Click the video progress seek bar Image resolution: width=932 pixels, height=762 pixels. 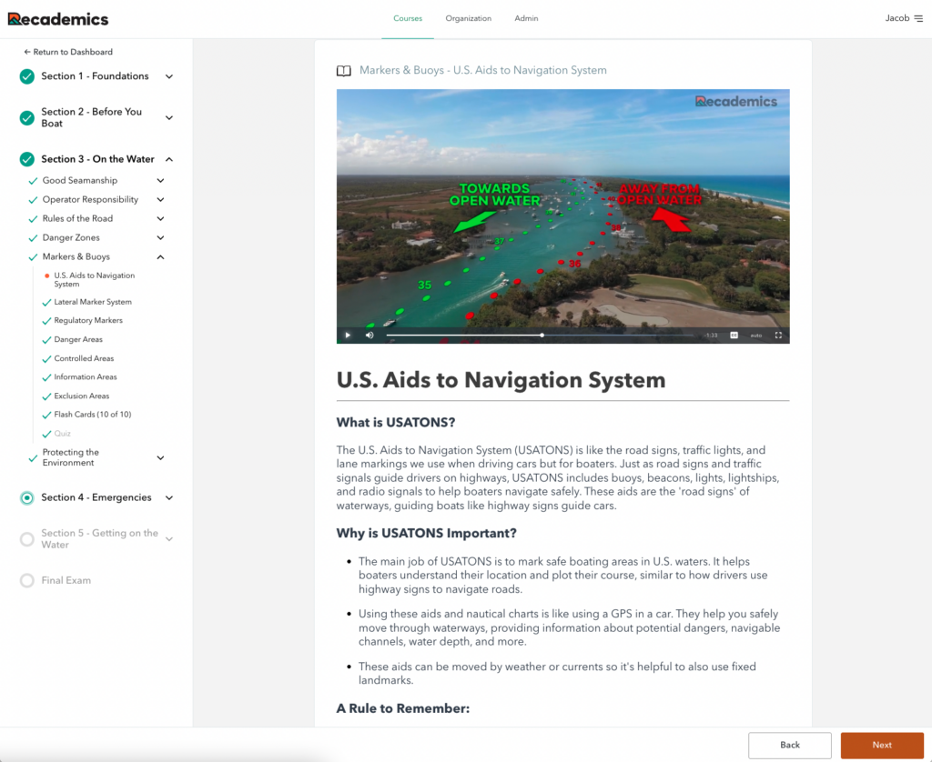[x=542, y=335]
